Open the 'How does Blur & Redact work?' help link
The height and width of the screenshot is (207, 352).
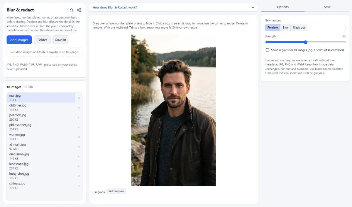(x=115, y=7)
